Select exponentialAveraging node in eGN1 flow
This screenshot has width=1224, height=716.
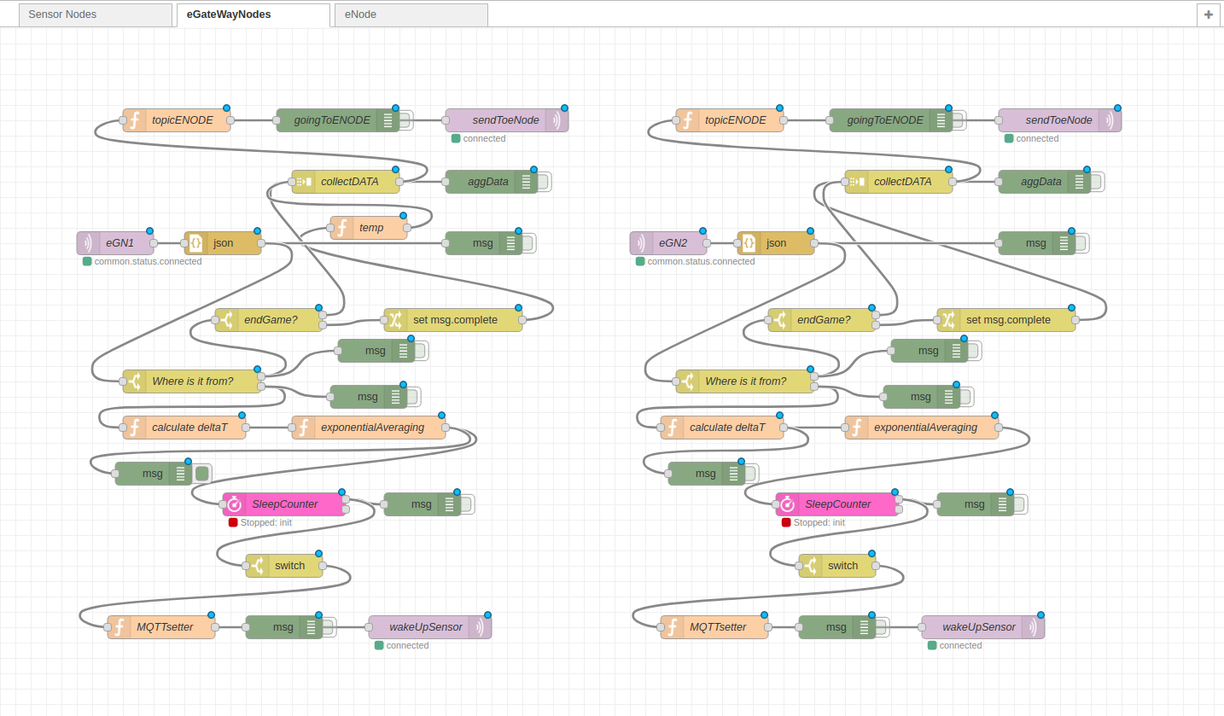click(x=369, y=428)
